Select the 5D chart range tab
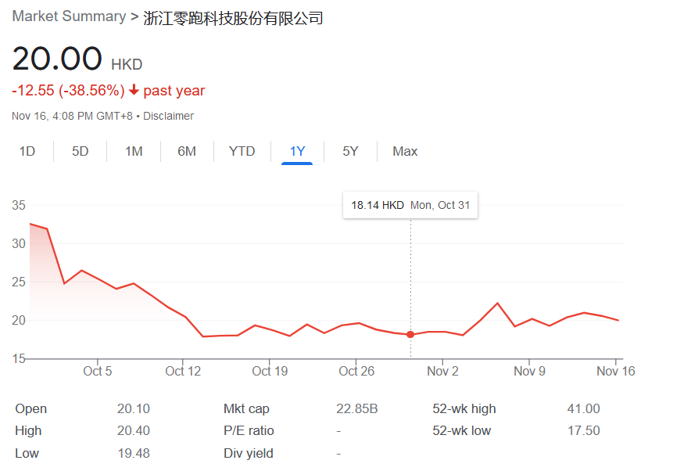The width and height of the screenshot is (691, 471). (x=81, y=151)
